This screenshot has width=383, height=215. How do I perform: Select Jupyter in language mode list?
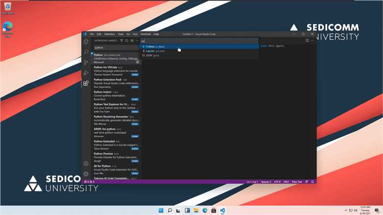click(199, 51)
